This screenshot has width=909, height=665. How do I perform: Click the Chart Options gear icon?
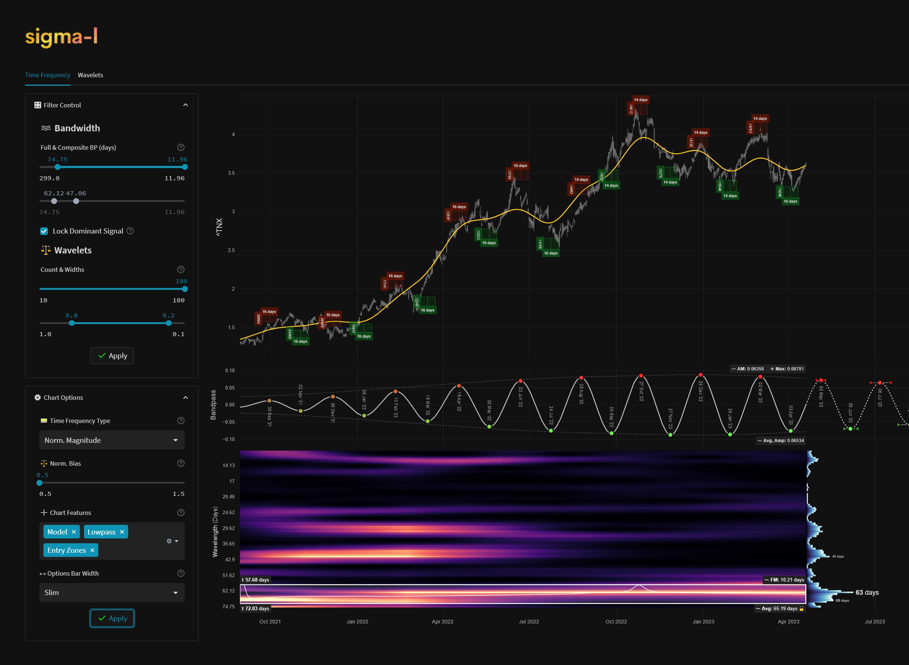pos(38,397)
